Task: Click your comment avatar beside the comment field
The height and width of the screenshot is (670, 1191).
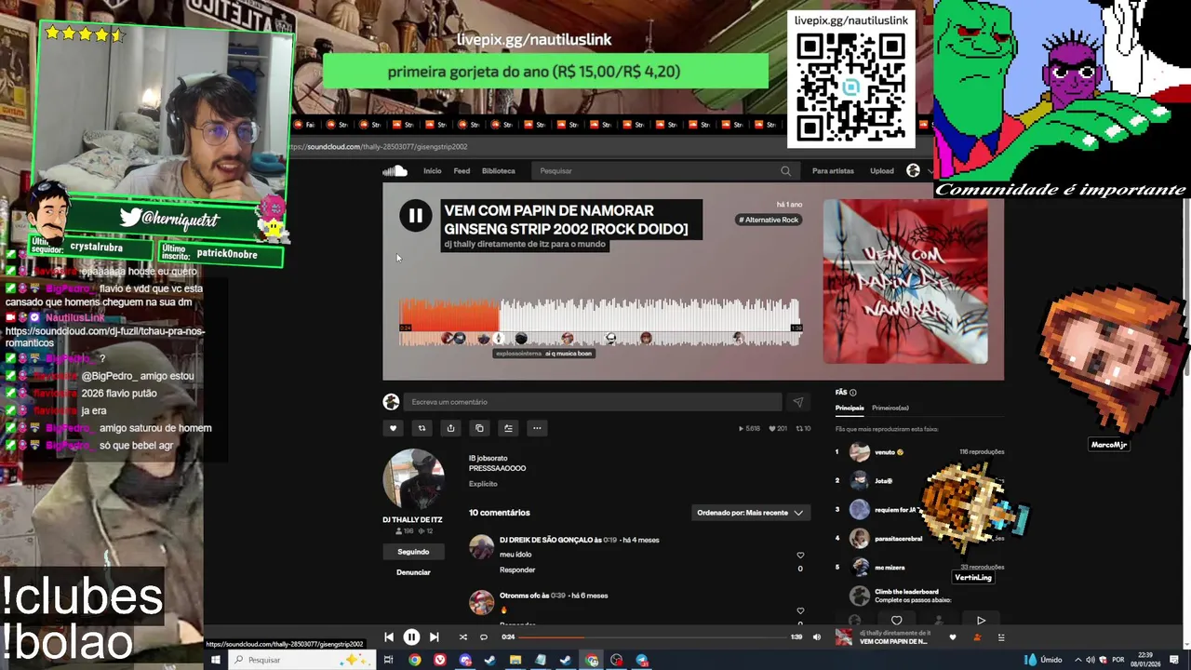Action: pos(391,402)
